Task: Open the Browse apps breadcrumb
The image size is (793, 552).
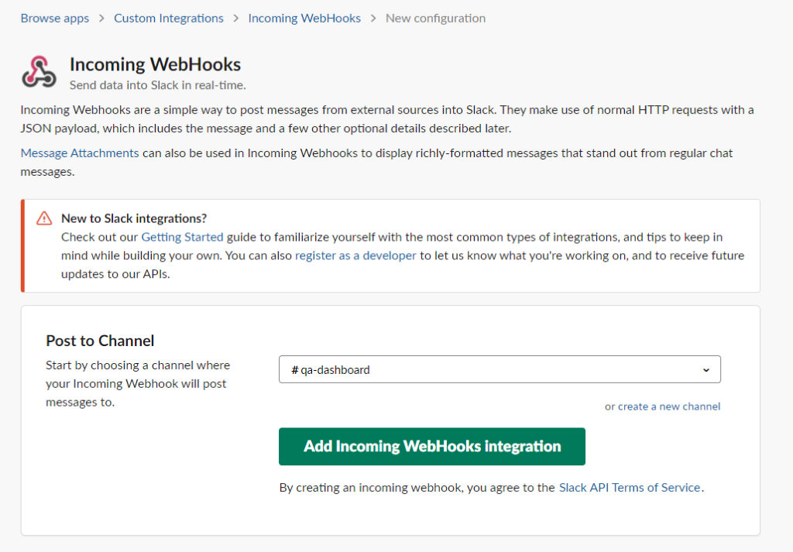Action: [55, 19]
